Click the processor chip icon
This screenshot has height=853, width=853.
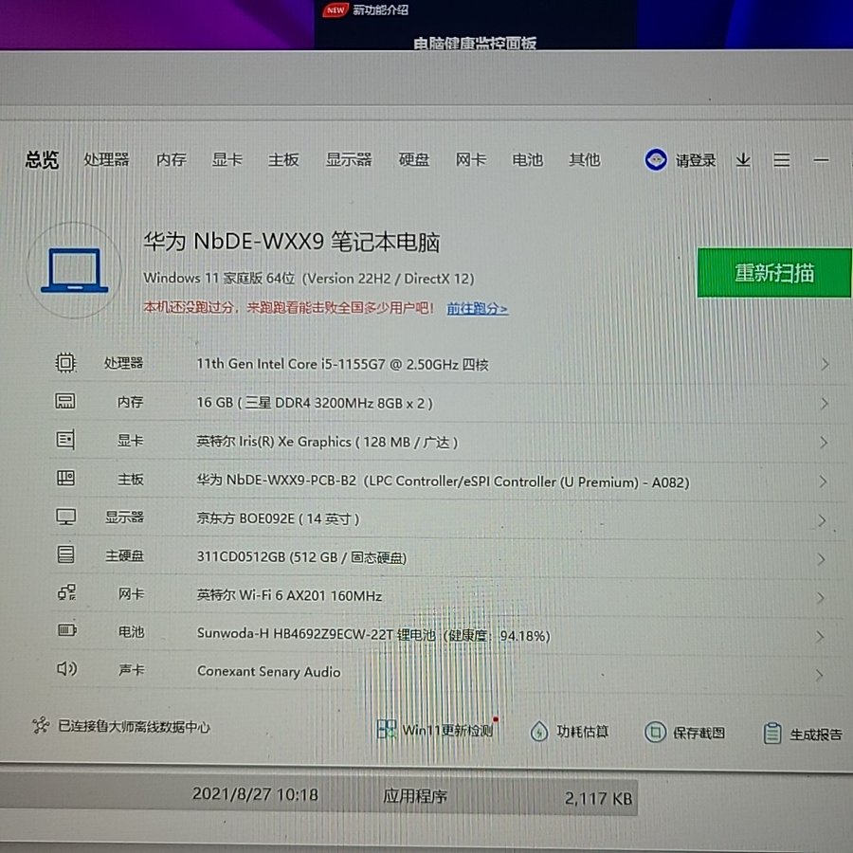click(65, 363)
